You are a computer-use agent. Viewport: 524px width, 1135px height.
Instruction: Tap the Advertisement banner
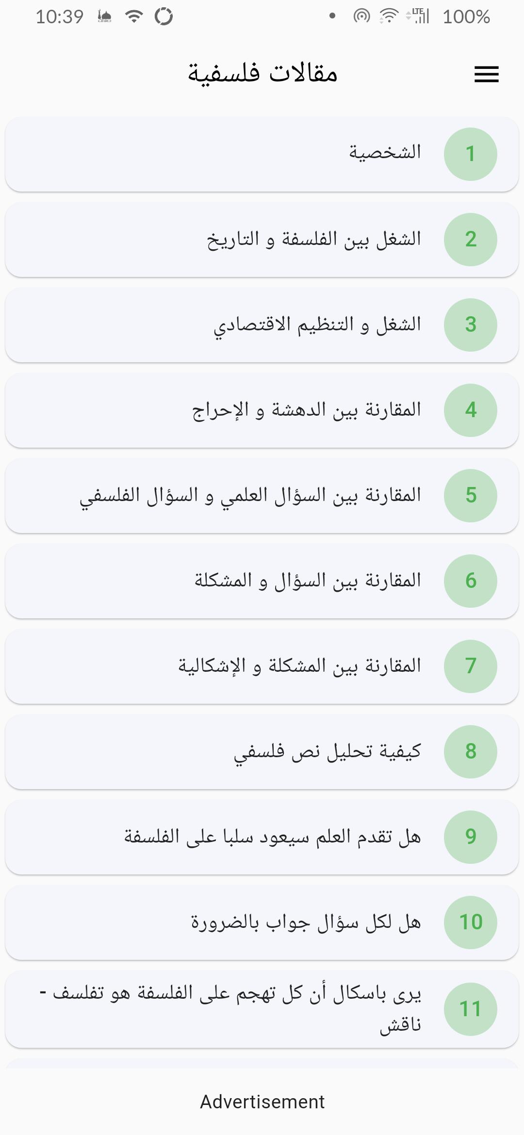(262, 1102)
